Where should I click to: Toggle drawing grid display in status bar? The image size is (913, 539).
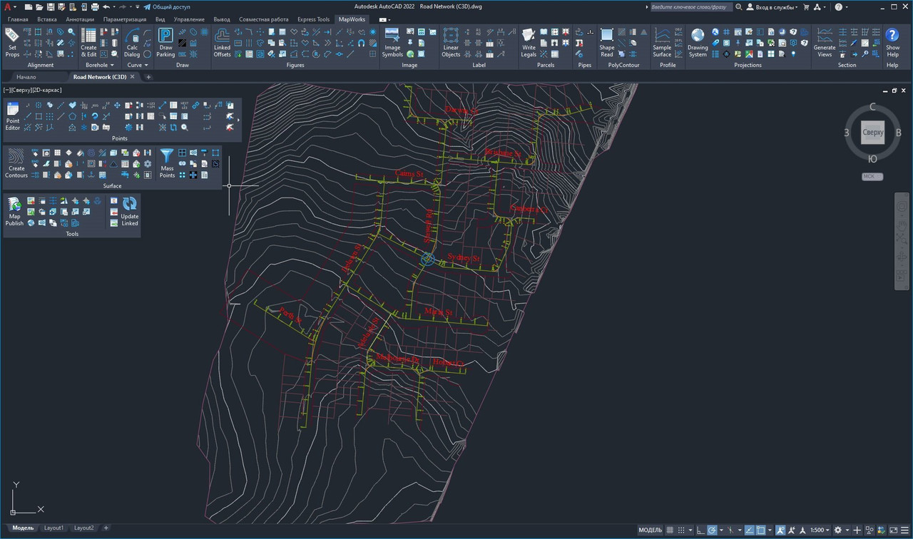(670, 530)
